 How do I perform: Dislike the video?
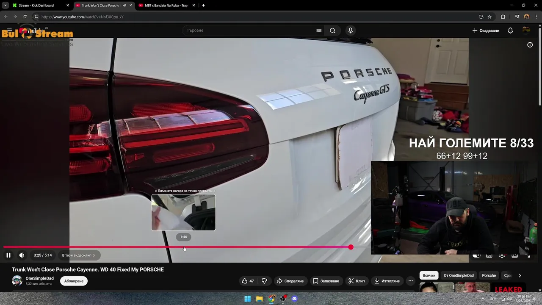pos(264,281)
